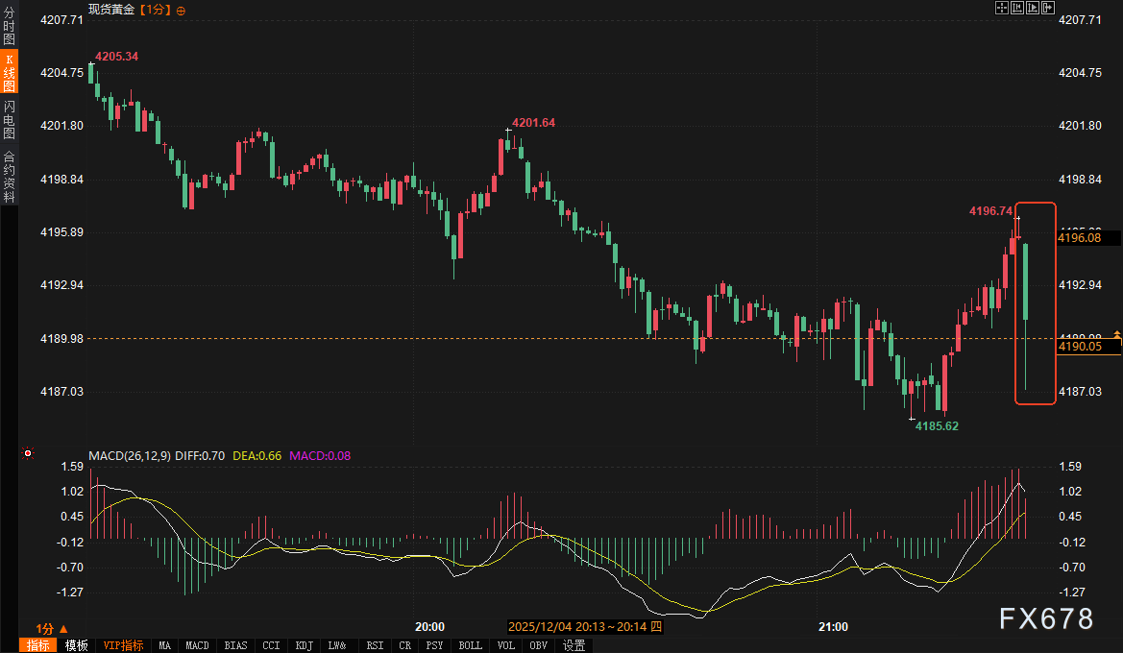Open 设置 in the indicator bar

click(574, 645)
